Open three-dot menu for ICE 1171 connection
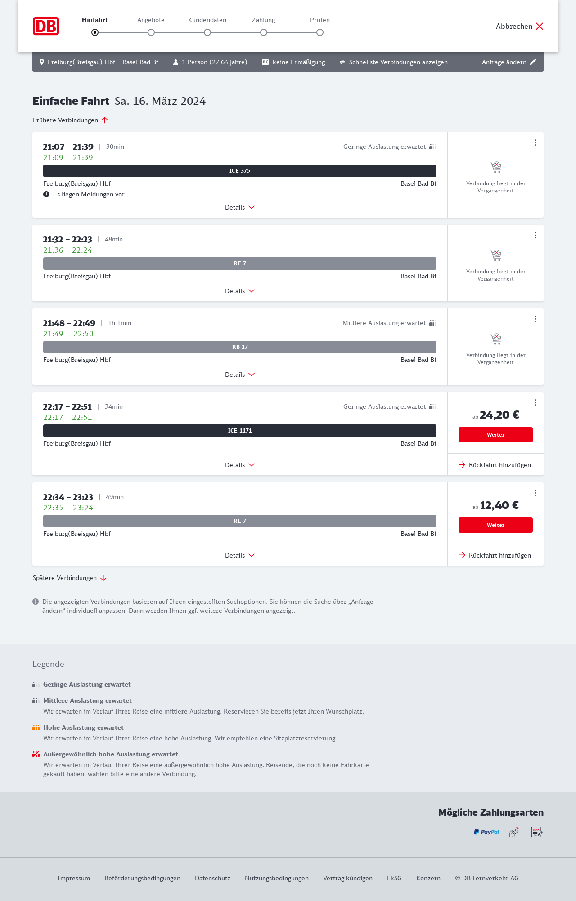The image size is (576, 901). (x=535, y=402)
